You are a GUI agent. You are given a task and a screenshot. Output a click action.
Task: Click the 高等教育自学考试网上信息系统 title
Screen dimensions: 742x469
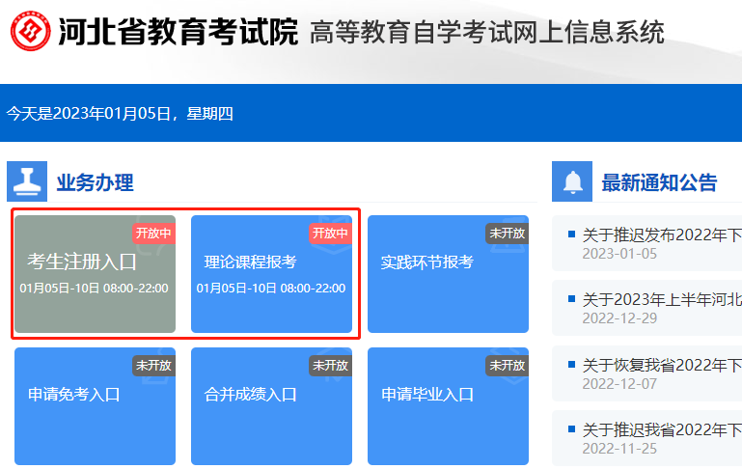coord(487,32)
